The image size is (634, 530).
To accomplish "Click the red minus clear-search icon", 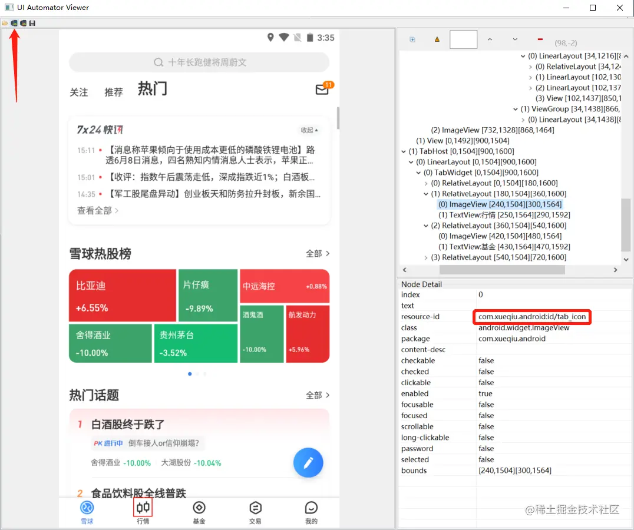I will (x=540, y=39).
